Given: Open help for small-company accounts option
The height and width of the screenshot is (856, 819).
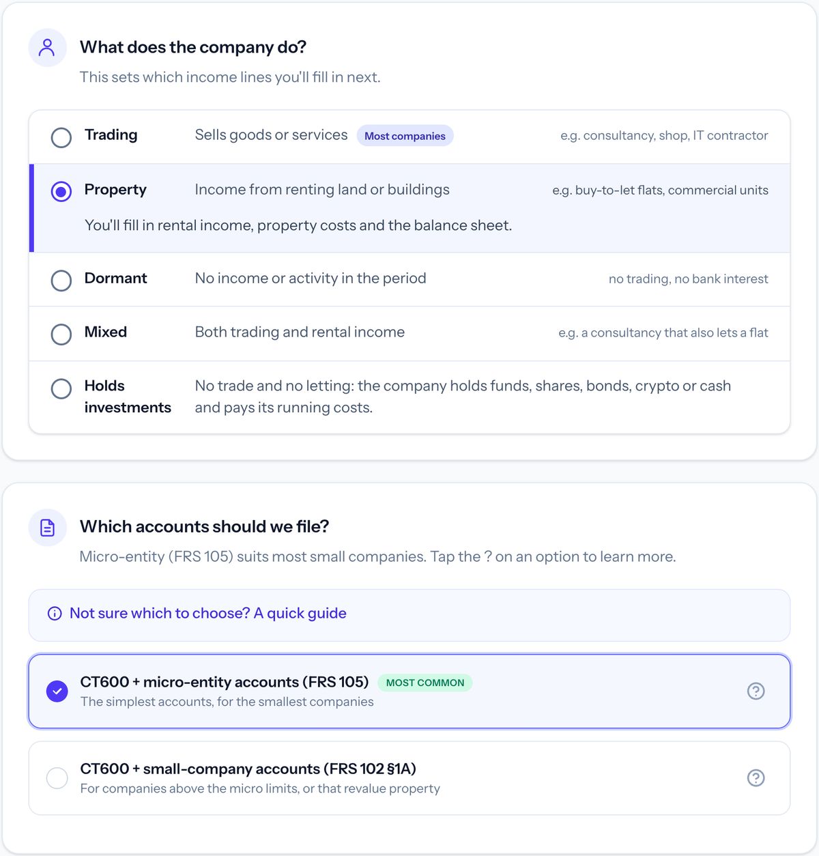Looking at the screenshot, I should [x=756, y=777].
